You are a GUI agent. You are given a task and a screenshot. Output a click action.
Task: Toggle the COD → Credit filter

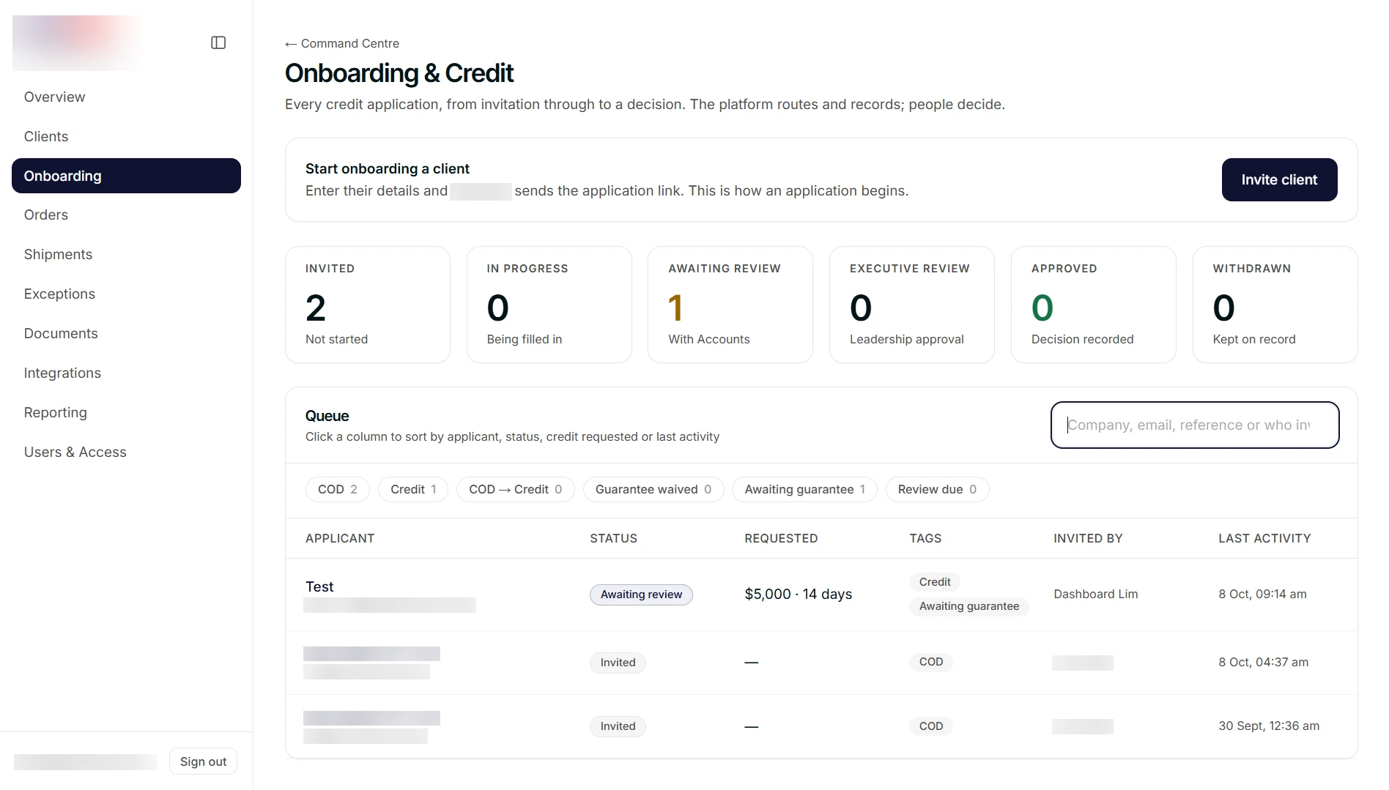516,489
